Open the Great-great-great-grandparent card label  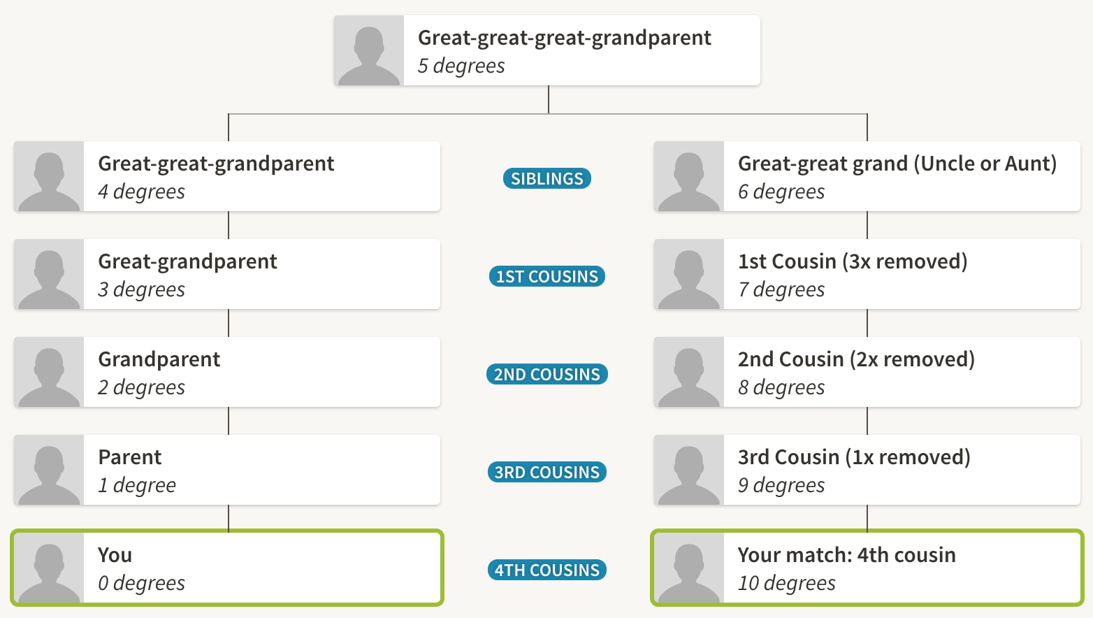coord(565,38)
